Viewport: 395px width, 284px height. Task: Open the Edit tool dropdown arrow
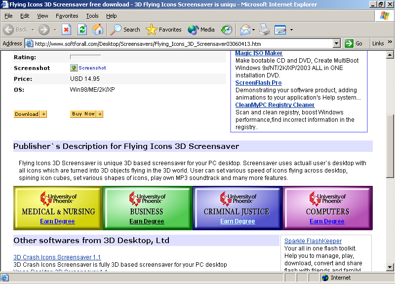291,30
